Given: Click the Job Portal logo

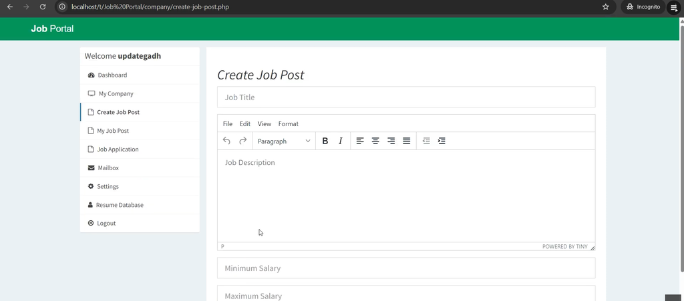Looking at the screenshot, I should 52,29.
